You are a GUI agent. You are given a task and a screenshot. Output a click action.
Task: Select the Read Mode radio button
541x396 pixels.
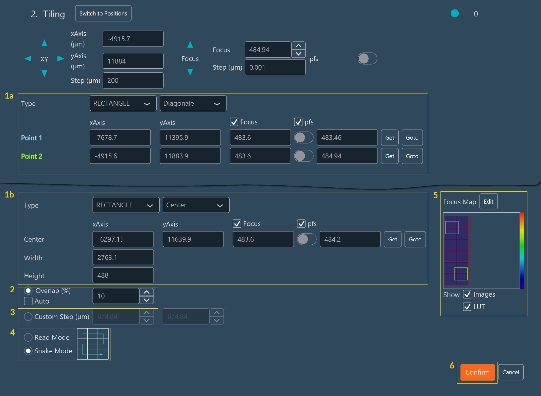[x=29, y=337]
